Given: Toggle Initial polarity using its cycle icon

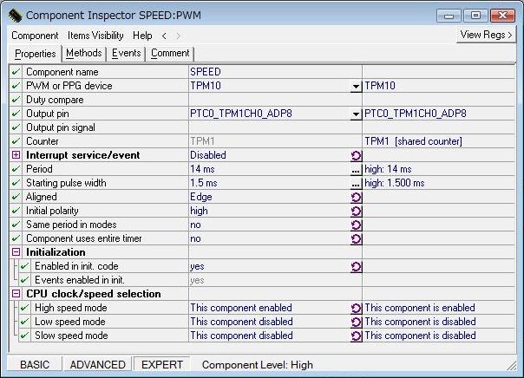Looking at the screenshot, I should pos(356,211).
